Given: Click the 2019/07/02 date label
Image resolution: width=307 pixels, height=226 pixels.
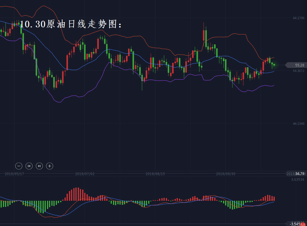Looking at the screenshot, I should pyautogui.click(x=85, y=174).
